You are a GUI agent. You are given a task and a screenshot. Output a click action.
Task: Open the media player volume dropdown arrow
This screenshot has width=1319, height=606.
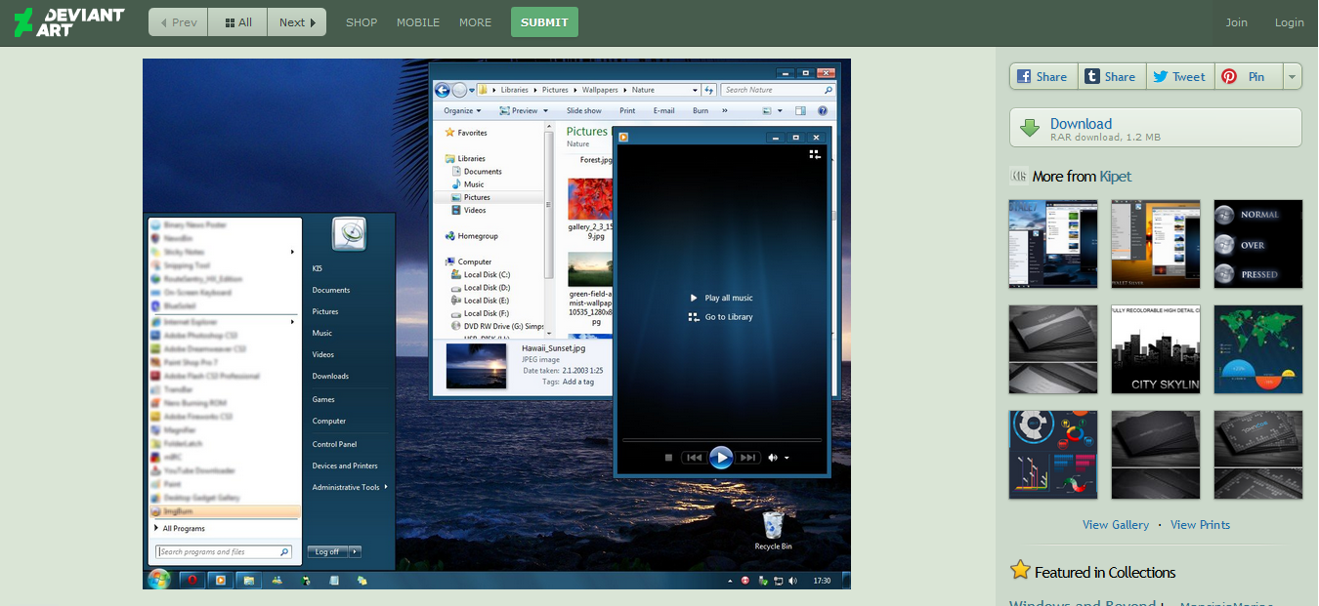[787, 458]
